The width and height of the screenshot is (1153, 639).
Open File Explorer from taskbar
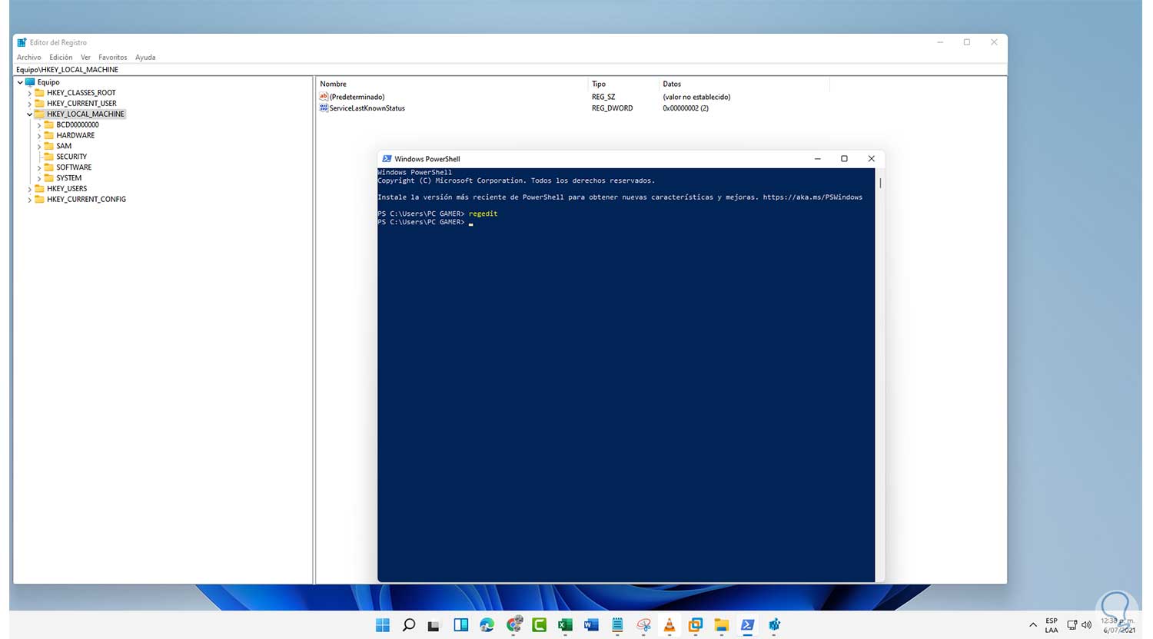click(721, 625)
